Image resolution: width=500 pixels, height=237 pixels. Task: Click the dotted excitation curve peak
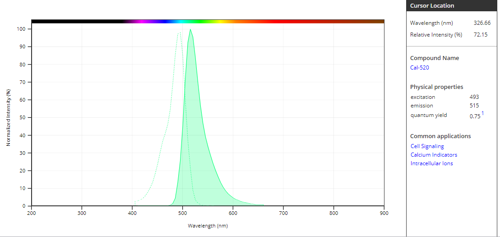pyautogui.click(x=179, y=33)
